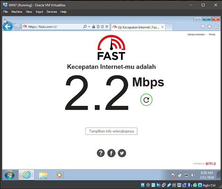Open the VirtualBox File menu
The width and height of the screenshot is (222, 189).
(x=6, y=12)
